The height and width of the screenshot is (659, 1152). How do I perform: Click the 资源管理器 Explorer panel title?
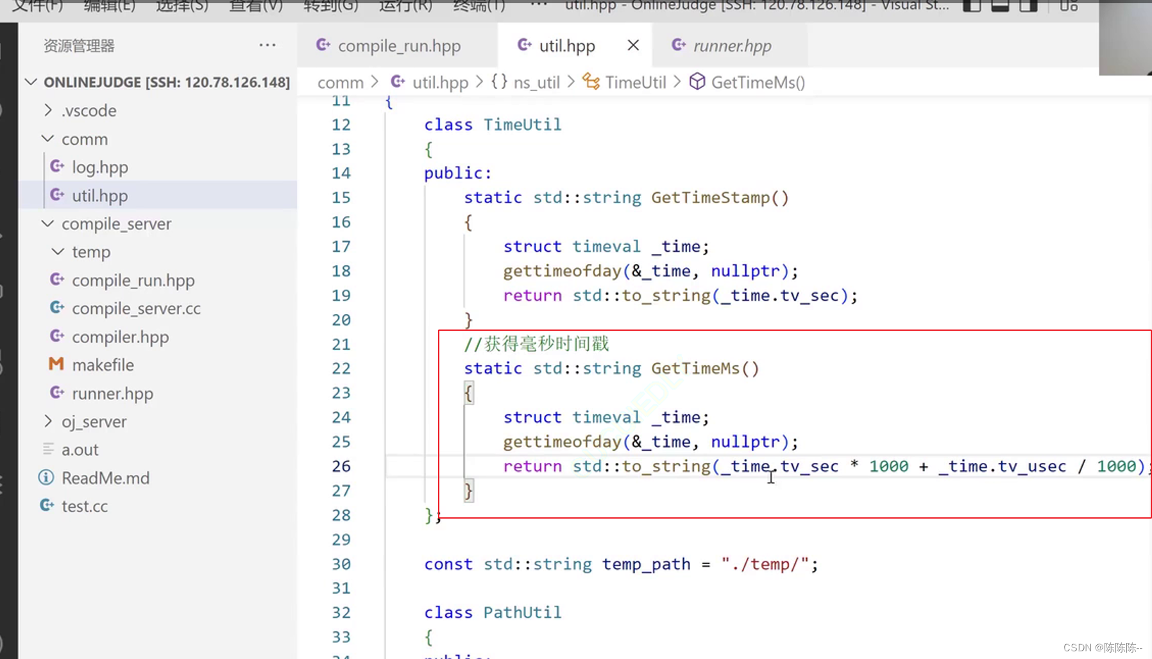point(79,46)
